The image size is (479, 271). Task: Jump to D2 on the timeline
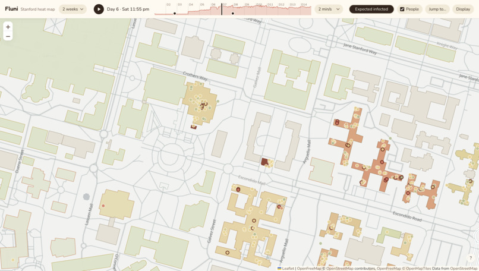169,5
